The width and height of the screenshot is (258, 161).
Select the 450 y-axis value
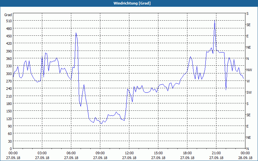9,36
